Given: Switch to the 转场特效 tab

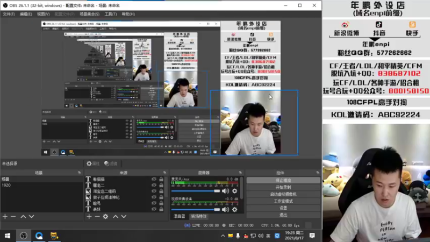Looking at the screenshot, I should tap(199, 216).
